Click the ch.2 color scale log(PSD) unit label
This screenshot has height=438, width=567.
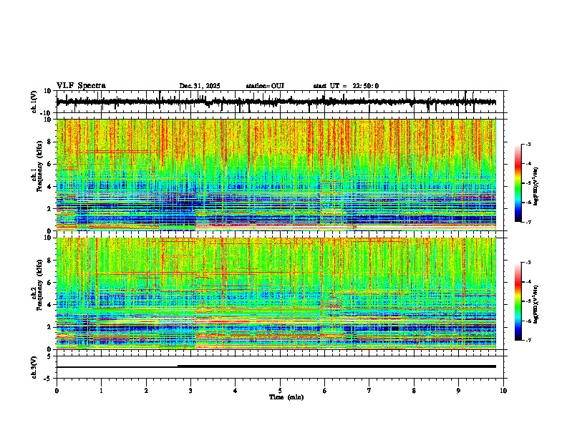(x=536, y=304)
